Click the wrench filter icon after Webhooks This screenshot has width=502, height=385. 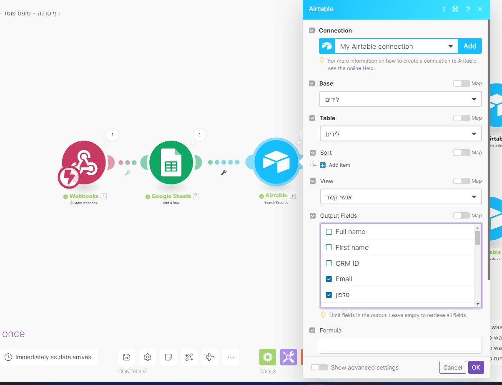(x=128, y=173)
